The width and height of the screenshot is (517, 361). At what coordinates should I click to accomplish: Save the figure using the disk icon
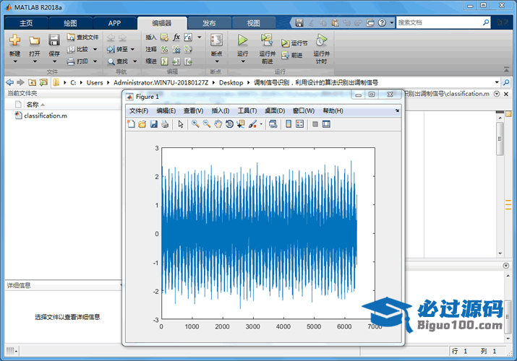pos(153,124)
